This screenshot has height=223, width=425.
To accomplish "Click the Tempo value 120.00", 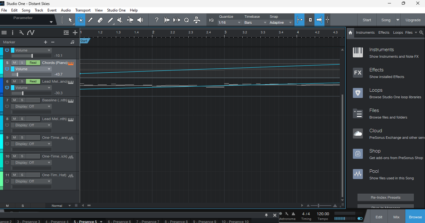I will 323,214.
